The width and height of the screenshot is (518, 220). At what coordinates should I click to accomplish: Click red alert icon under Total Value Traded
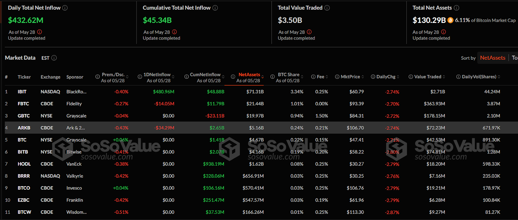tap(309, 32)
